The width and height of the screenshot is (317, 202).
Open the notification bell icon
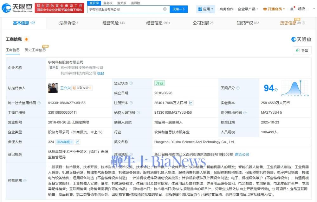(x=292, y=9)
